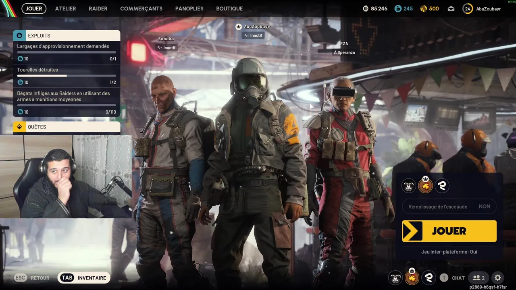
Task: Click the Samaka nameplate above left character
Action: pyautogui.click(x=166, y=39)
